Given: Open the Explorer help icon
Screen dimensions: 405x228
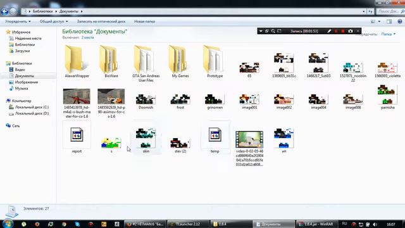Looking at the screenshot, I should [x=399, y=22].
